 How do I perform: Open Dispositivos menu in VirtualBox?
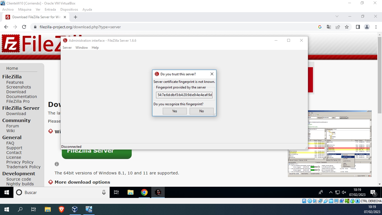[x=69, y=10]
